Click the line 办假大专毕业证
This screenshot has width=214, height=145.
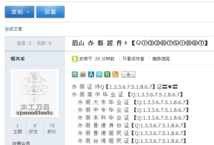point(133,102)
